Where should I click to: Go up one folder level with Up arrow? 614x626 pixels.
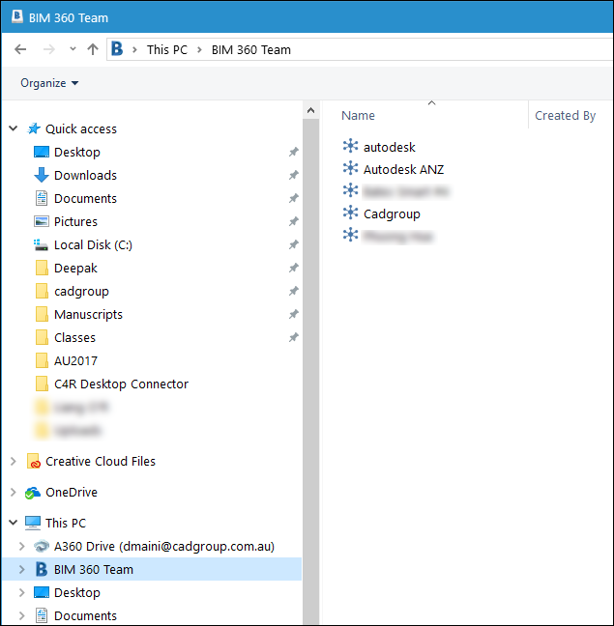coord(93,49)
